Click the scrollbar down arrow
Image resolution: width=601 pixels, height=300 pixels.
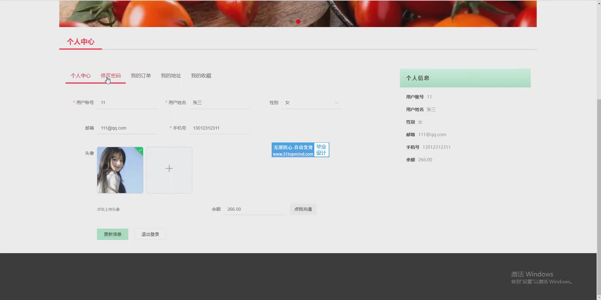pyautogui.click(x=599, y=297)
